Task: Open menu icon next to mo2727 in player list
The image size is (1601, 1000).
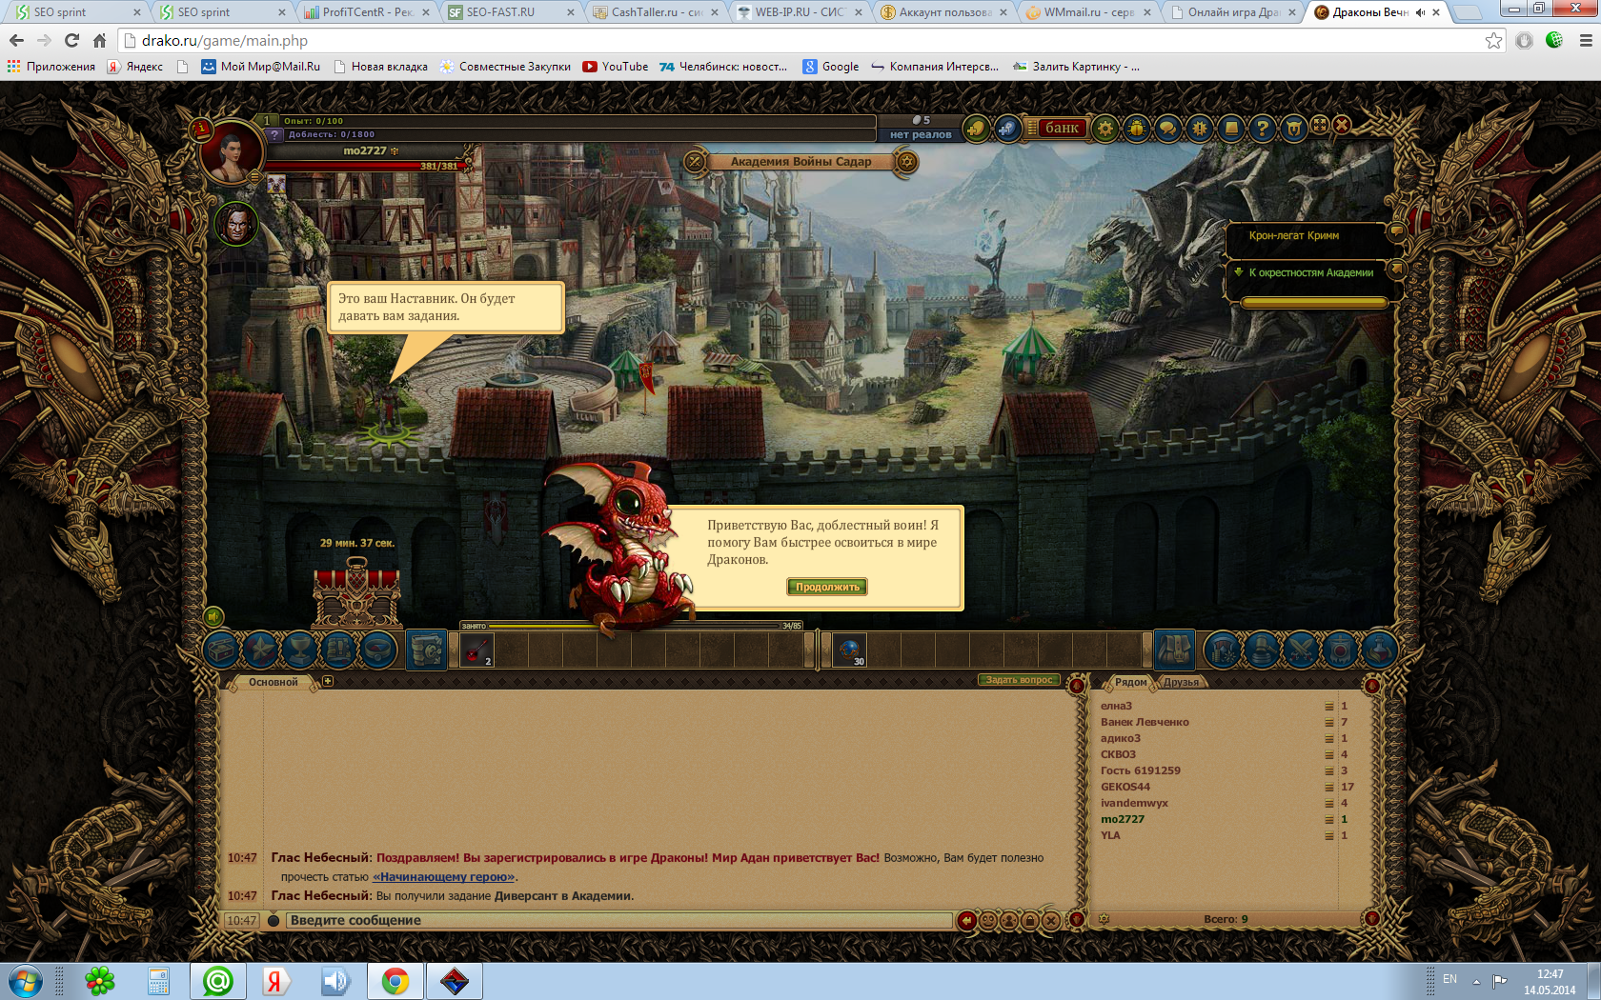Action: click(1328, 820)
